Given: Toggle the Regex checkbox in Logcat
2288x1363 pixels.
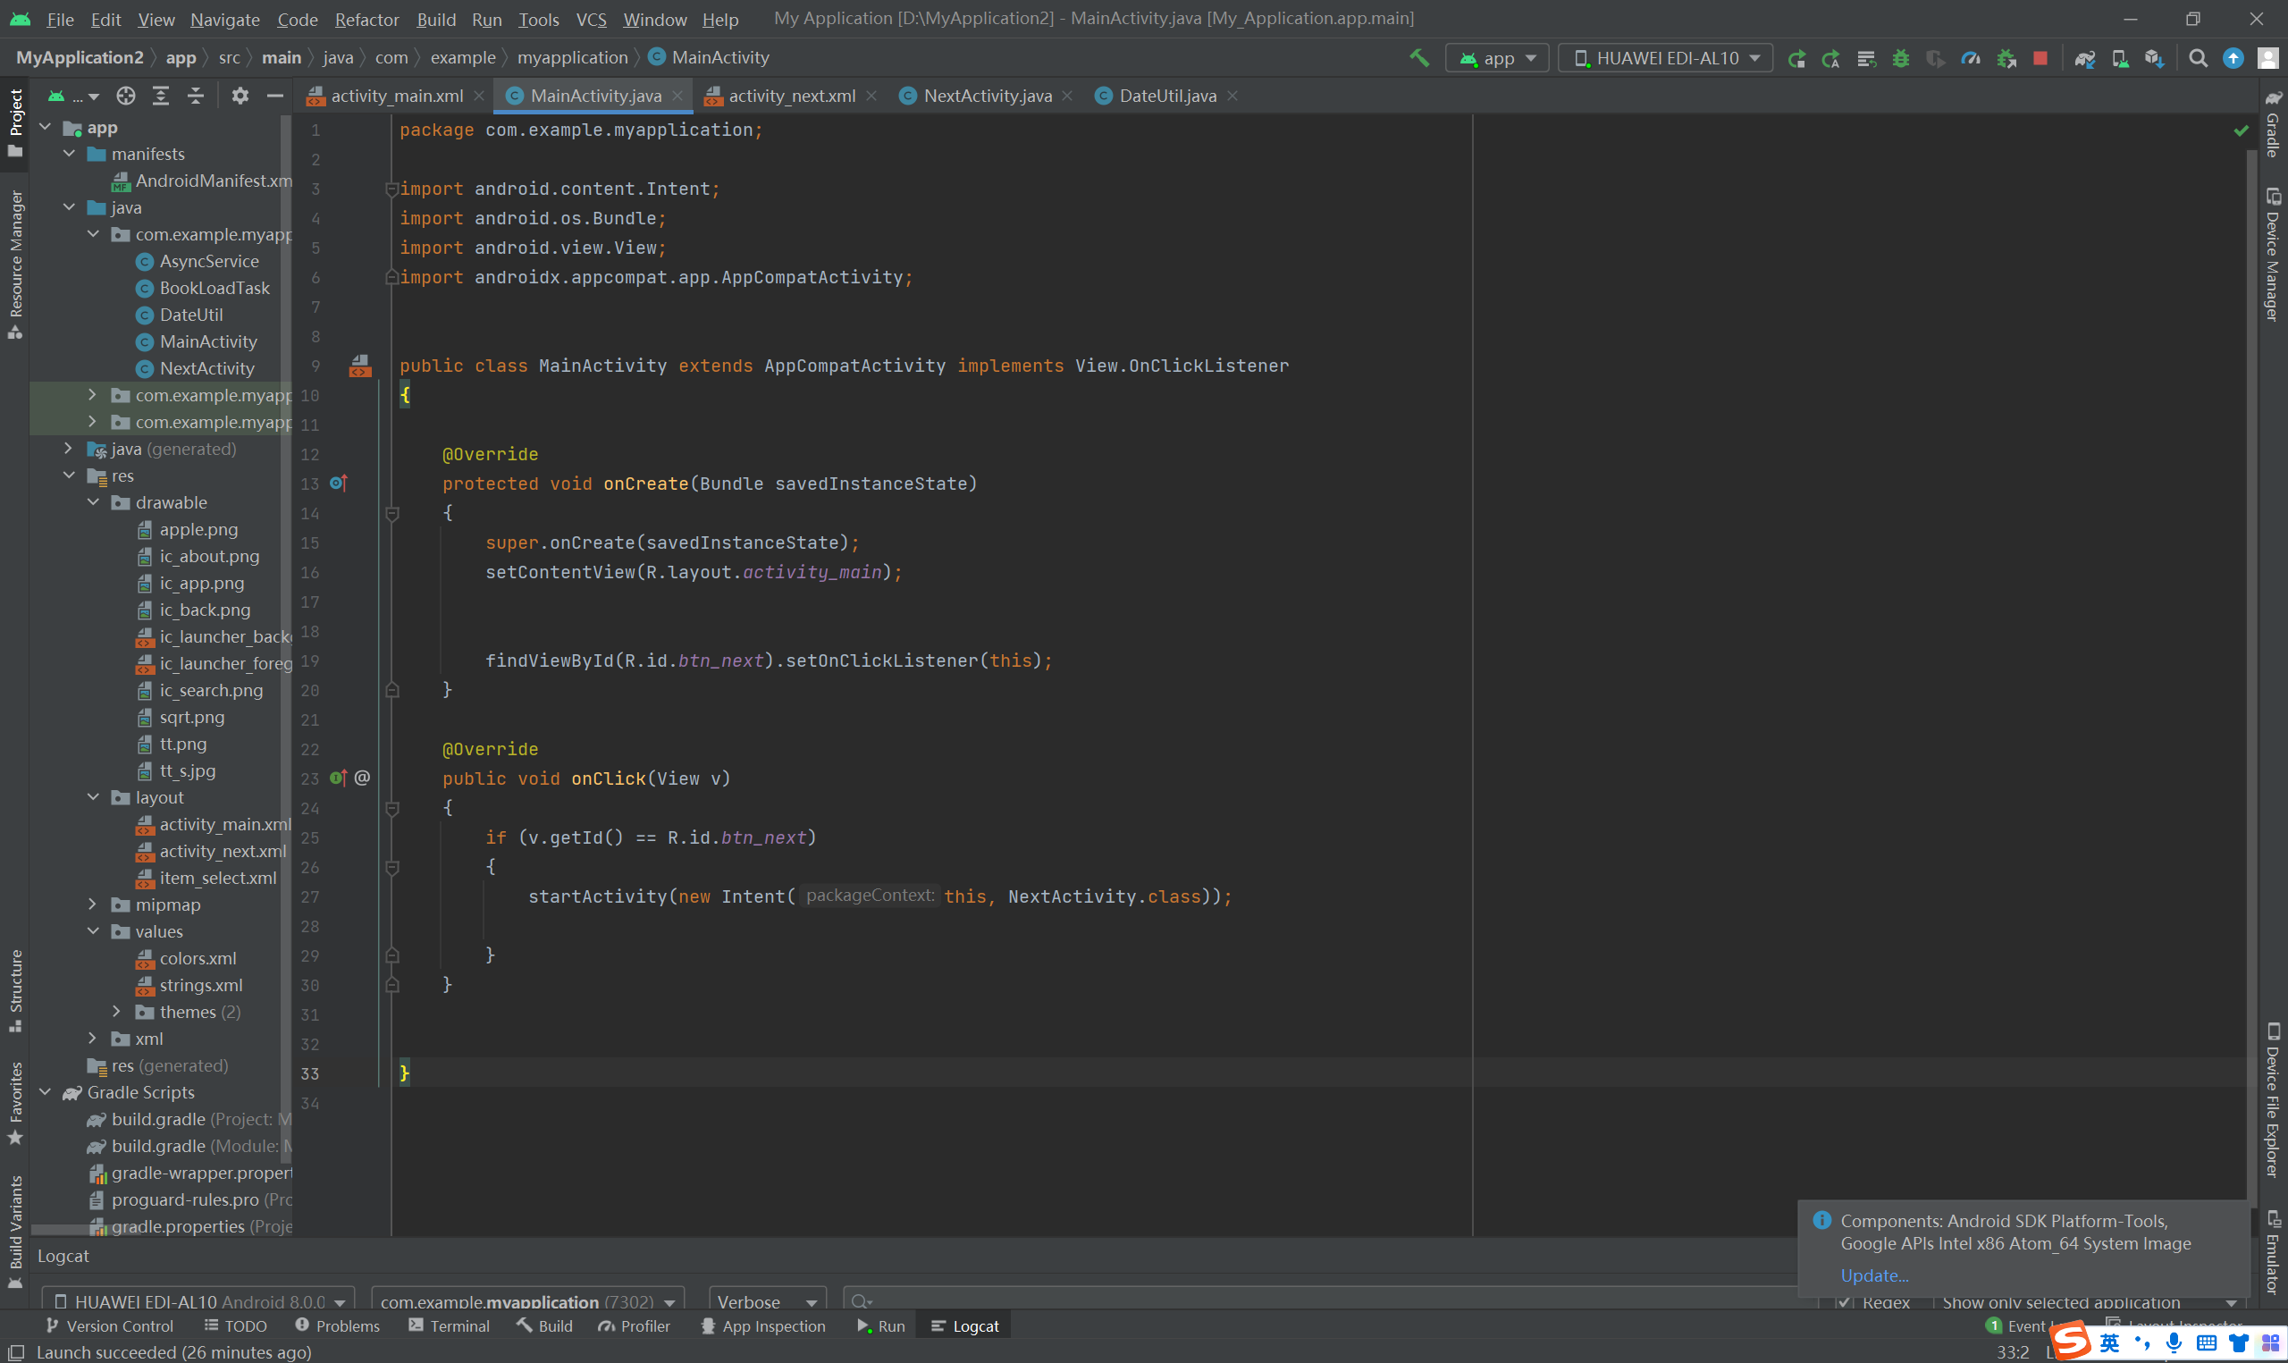Looking at the screenshot, I should [1843, 1301].
